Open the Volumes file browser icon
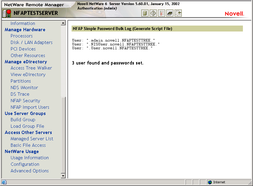 [145, 13]
